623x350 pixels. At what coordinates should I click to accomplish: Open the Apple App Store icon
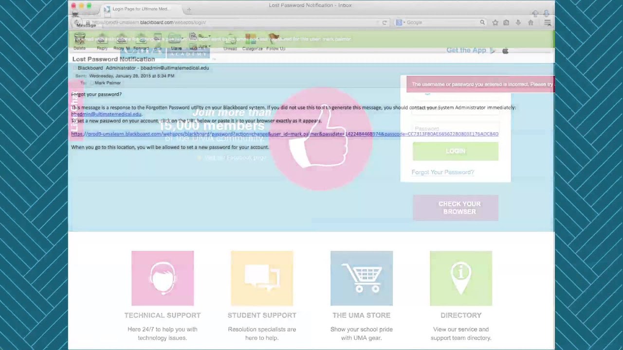click(x=505, y=51)
